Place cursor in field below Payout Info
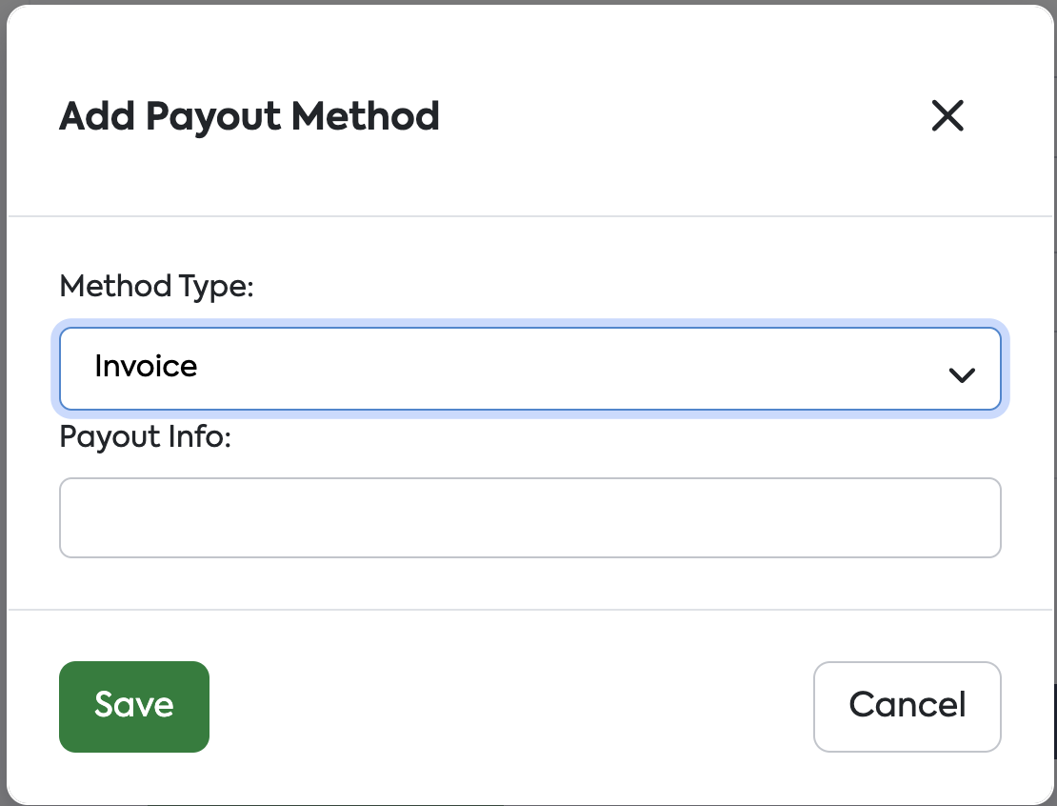The width and height of the screenshot is (1057, 806). [529, 517]
